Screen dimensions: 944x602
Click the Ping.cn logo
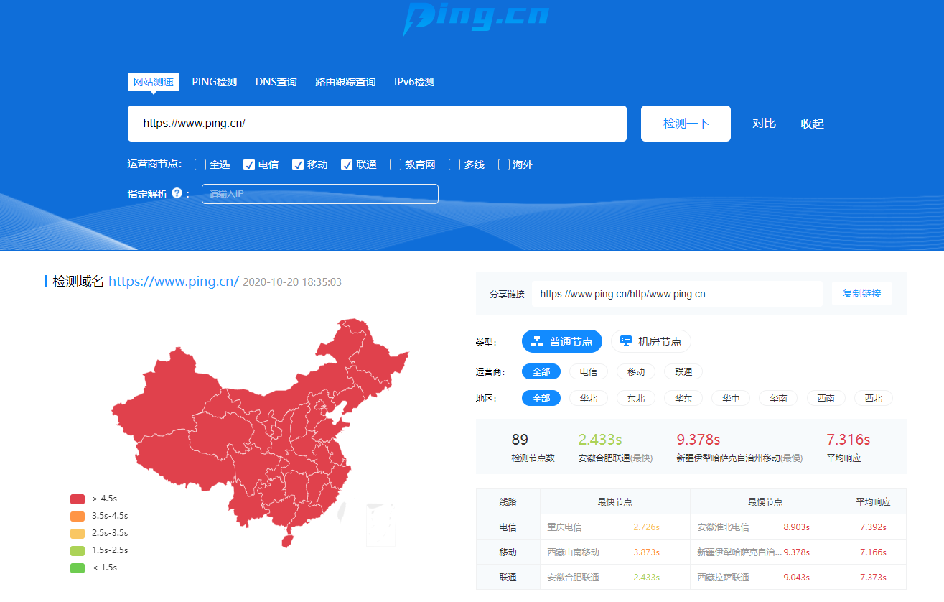click(x=475, y=18)
